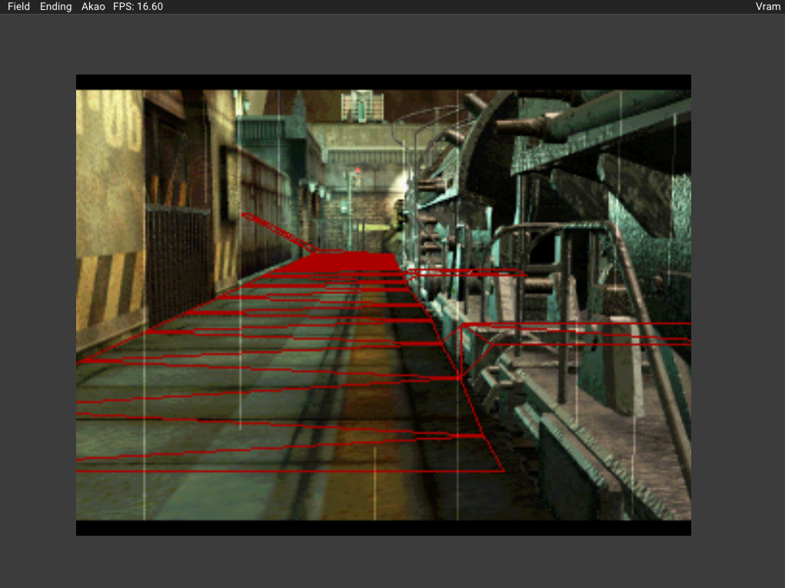Open the Ending menu
Viewport: 785px width, 588px height.
pyautogui.click(x=55, y=6)
